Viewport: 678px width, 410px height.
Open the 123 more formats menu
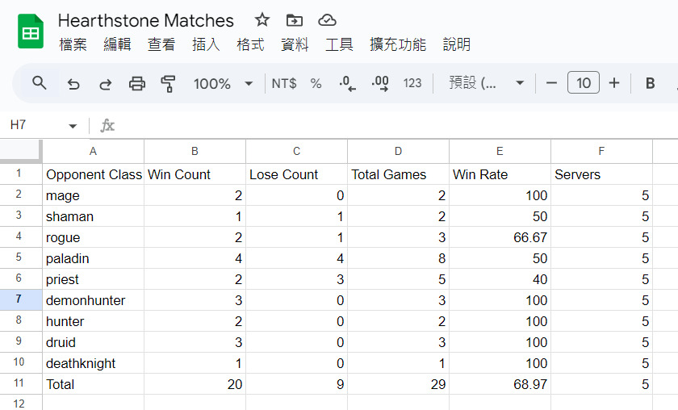point(412,83)
